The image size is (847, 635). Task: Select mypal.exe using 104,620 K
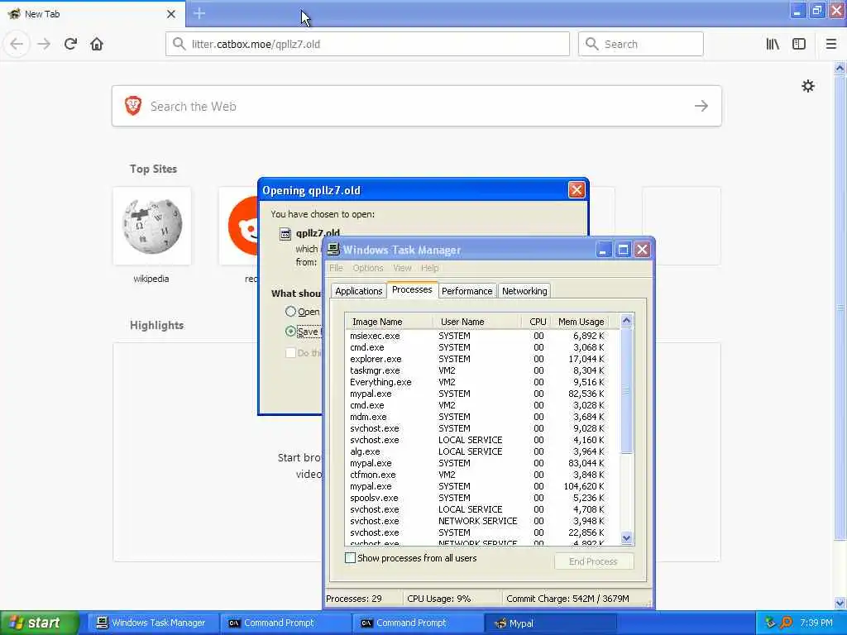click(477, 486)
